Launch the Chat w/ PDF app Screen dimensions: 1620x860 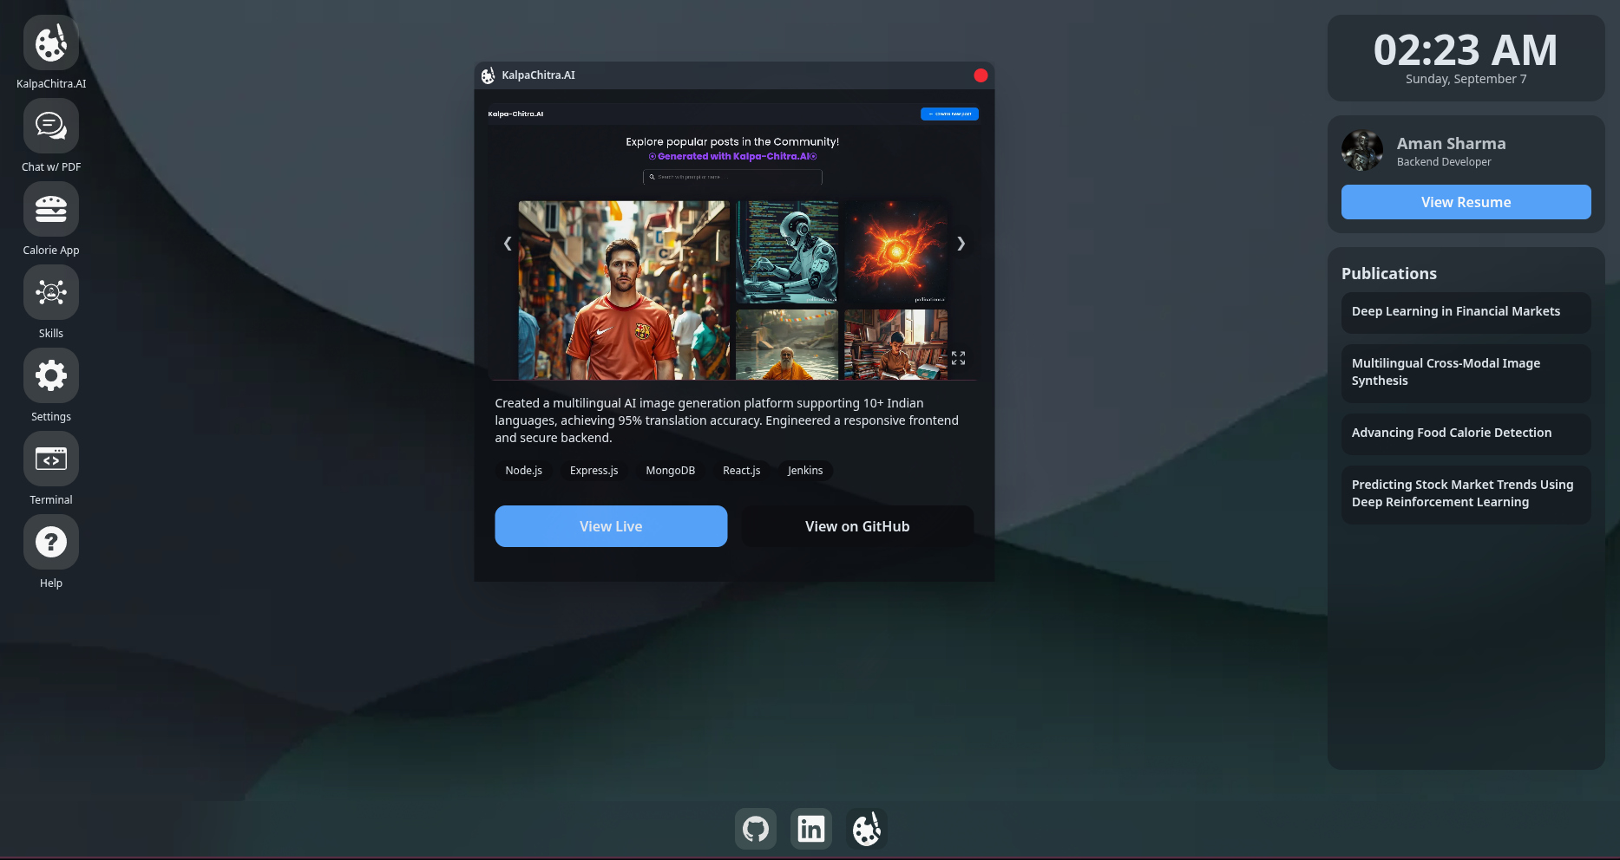[x=50, y=125]
